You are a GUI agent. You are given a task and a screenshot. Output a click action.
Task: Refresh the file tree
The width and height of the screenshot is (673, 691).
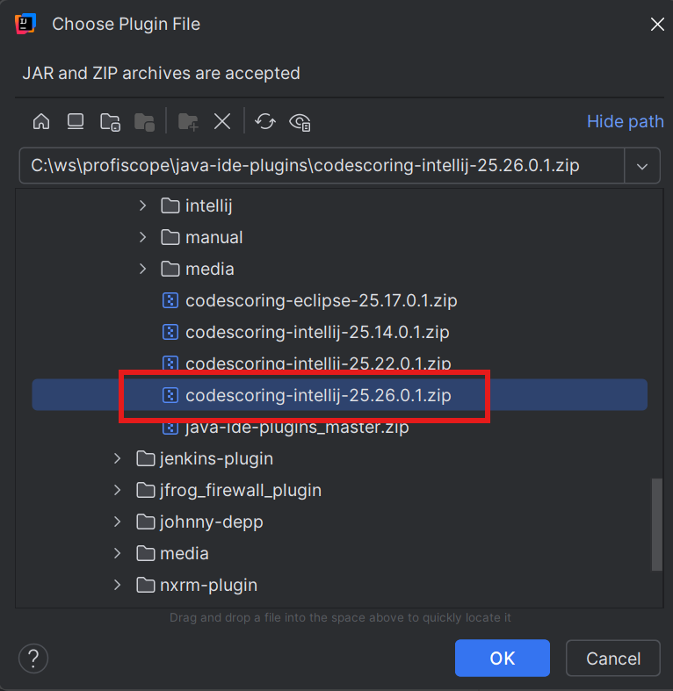(265, 121)
